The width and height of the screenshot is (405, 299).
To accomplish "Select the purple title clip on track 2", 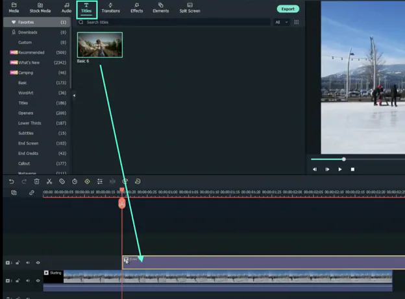I will click(x=264, y=263).
